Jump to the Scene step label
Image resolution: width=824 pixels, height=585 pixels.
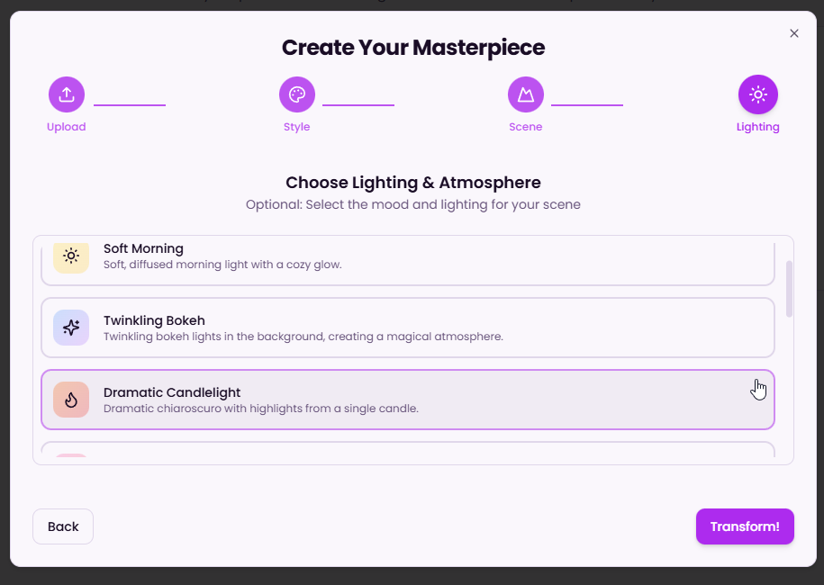(526, 127)
